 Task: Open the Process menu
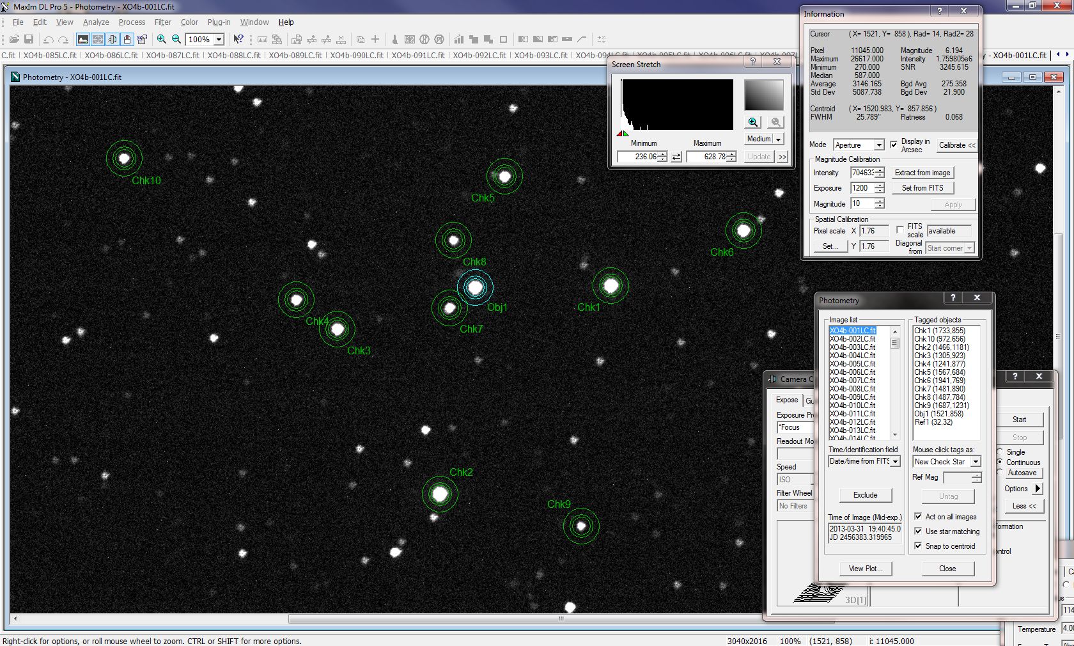132,22
